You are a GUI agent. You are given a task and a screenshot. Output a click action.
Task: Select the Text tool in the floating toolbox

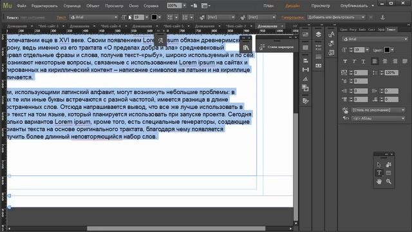pyautogui.click(x=379, y=173)
